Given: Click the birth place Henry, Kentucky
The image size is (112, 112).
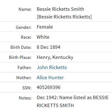Looking at the screenshot, I should tap(55, 57).
